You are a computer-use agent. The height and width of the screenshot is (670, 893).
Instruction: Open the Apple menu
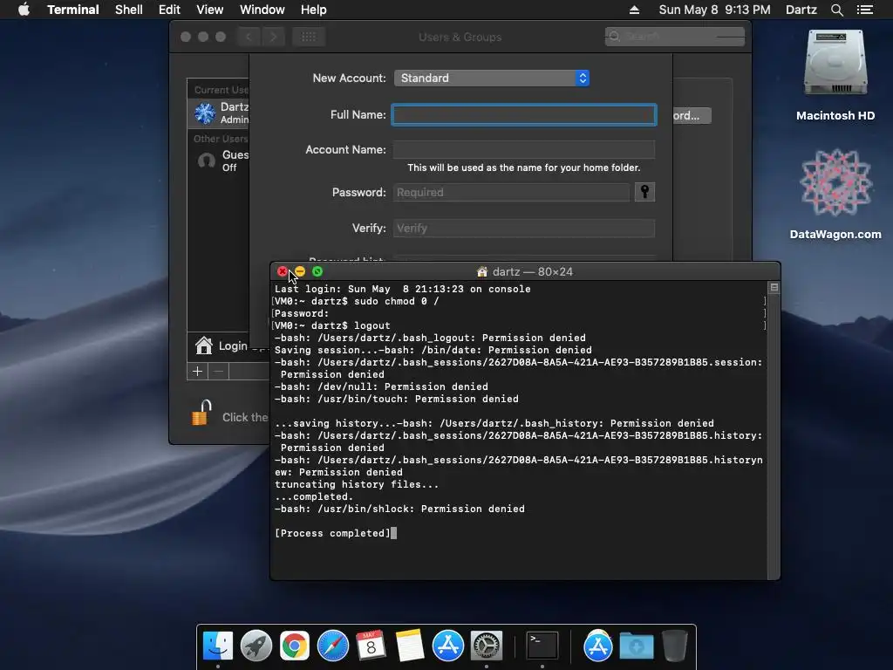[24, 10]
